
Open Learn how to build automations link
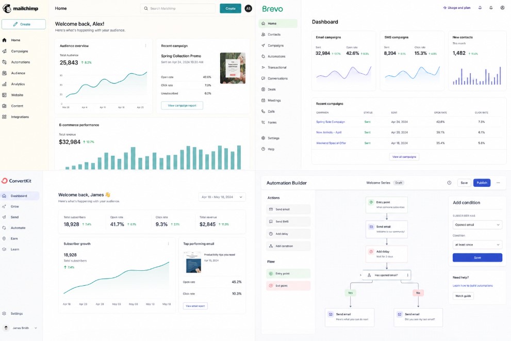click(x=472, y=286)
